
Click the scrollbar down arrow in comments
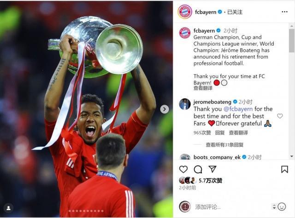click(292, 156)
